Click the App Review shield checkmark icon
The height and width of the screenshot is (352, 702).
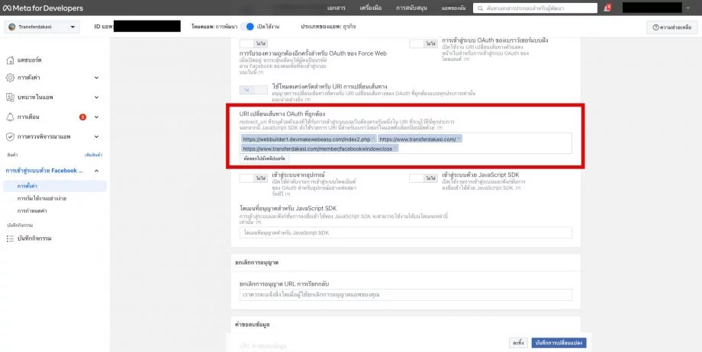pyautogui.click(x=10, y=136)
